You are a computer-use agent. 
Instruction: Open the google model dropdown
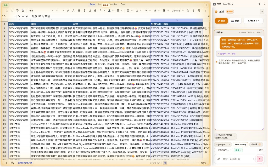[223, 145]
